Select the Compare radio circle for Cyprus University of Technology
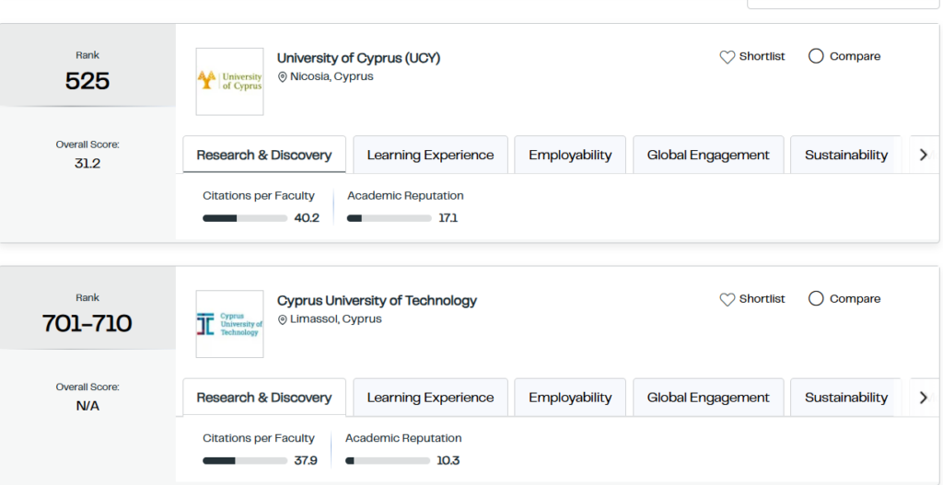 coord(816,299)
